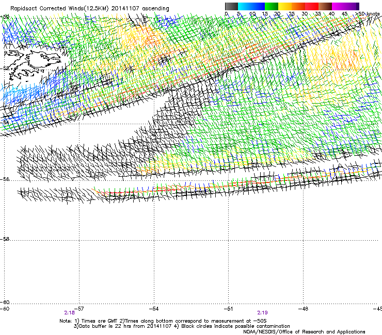
Task: Click the purple 45-50 knots legend segment
Action: pos(352,6)
